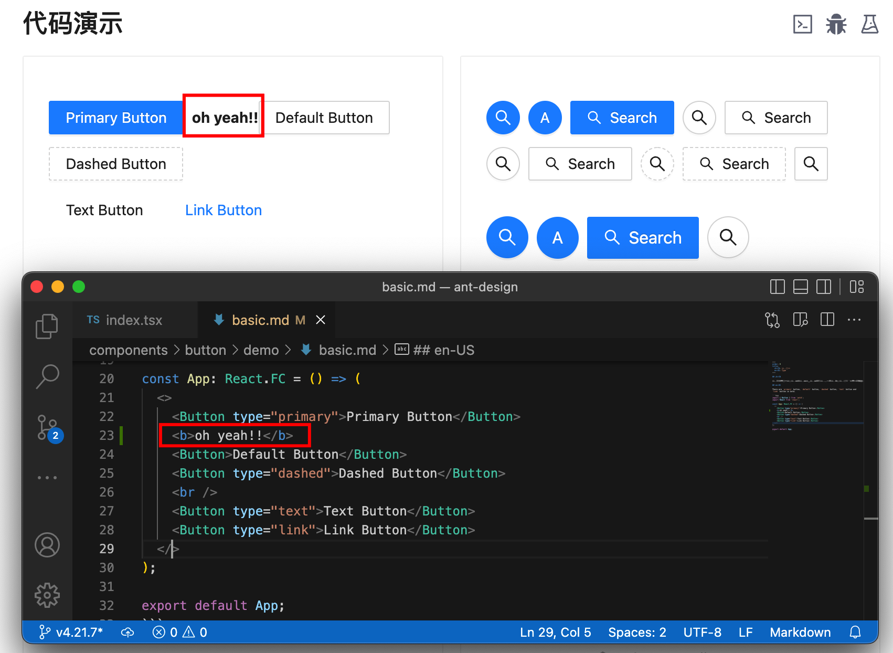The width and height of the screenshot is (893, 653).
Task: Click the flask experiment icon in header
Action: (x=869, y=24)
